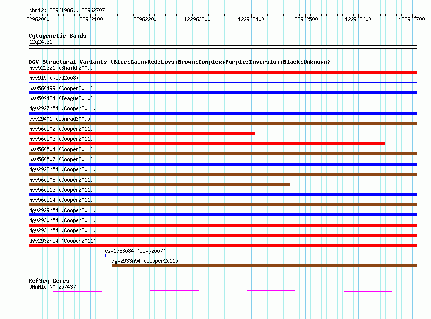
Task: Open the nsv560499 (Cooper2011) variant label
Action: pyautogui.click(x=61, y=88)
